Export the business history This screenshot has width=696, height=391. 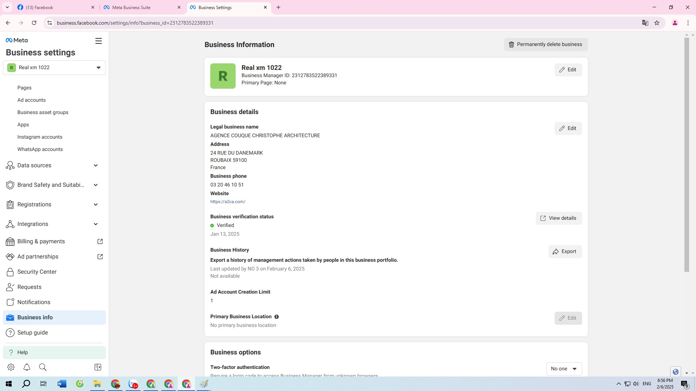(x=565, y=252)
